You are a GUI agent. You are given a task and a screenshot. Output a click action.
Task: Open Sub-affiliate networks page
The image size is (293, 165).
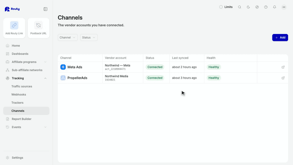(x=26, y=70)
